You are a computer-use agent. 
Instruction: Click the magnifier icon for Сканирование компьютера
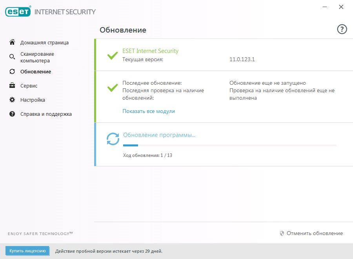tap(12, 57)
